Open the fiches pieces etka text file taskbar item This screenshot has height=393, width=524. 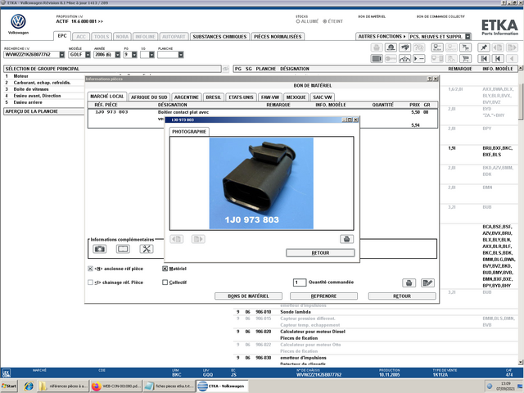[169, 386]
